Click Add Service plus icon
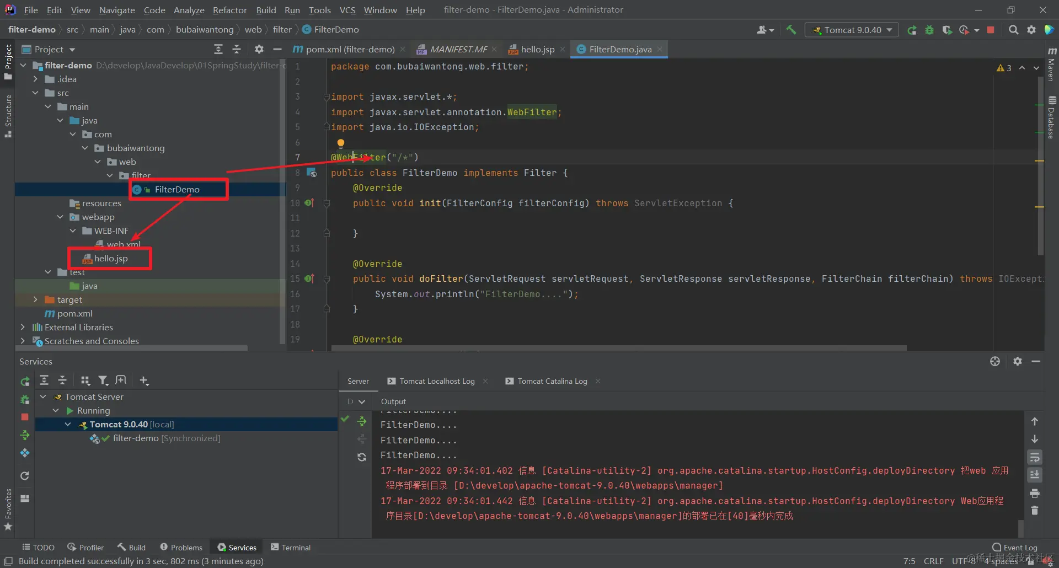Viewport: 1059px width, 568px height. tap(144, 381)
